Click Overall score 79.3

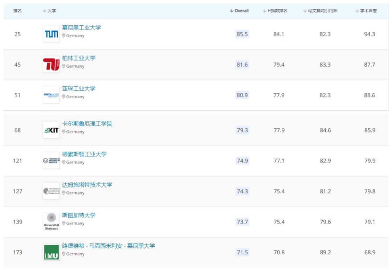pos(242,130)
